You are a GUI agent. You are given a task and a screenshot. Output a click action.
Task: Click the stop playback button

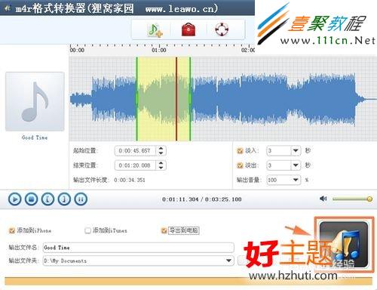coord(31,199)
